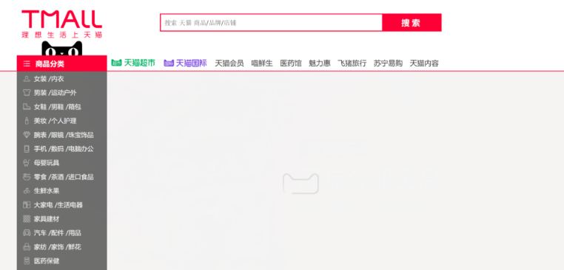564x270 pixels.
Task: Open the 内衣 category link
Action: point(58,79)
